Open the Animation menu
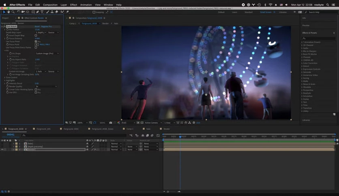 (x=86, y=5)
